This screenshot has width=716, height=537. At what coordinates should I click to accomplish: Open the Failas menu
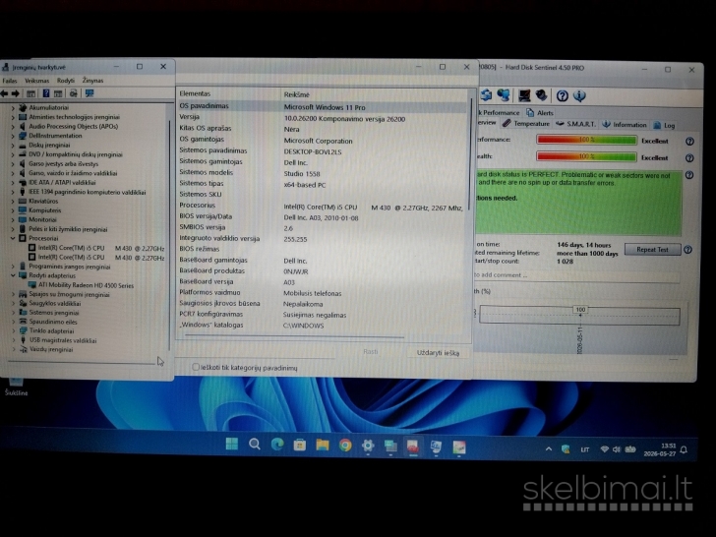point(10,81)
